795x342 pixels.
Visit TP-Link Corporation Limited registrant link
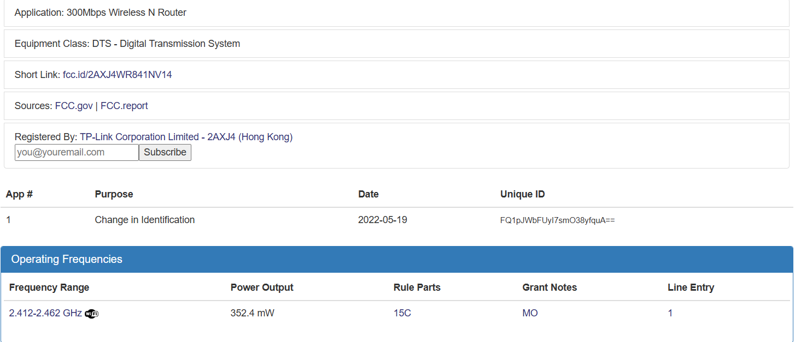139,137
